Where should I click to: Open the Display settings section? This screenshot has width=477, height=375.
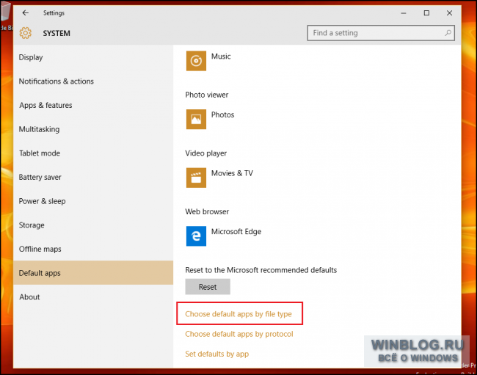click(93, 57)
